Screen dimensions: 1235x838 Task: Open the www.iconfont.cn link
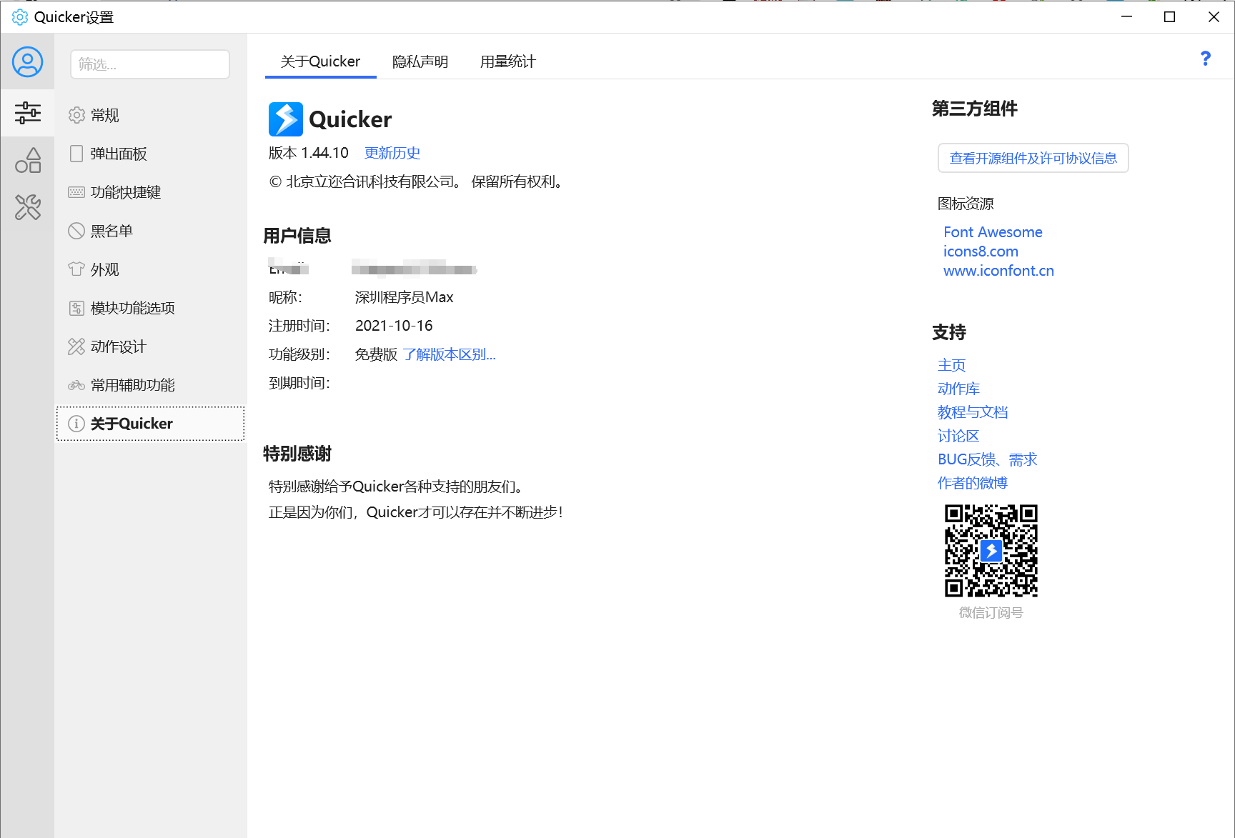(x=998, y=271)
